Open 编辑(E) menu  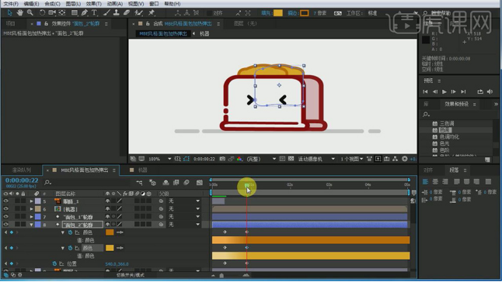tap(31, 4)
